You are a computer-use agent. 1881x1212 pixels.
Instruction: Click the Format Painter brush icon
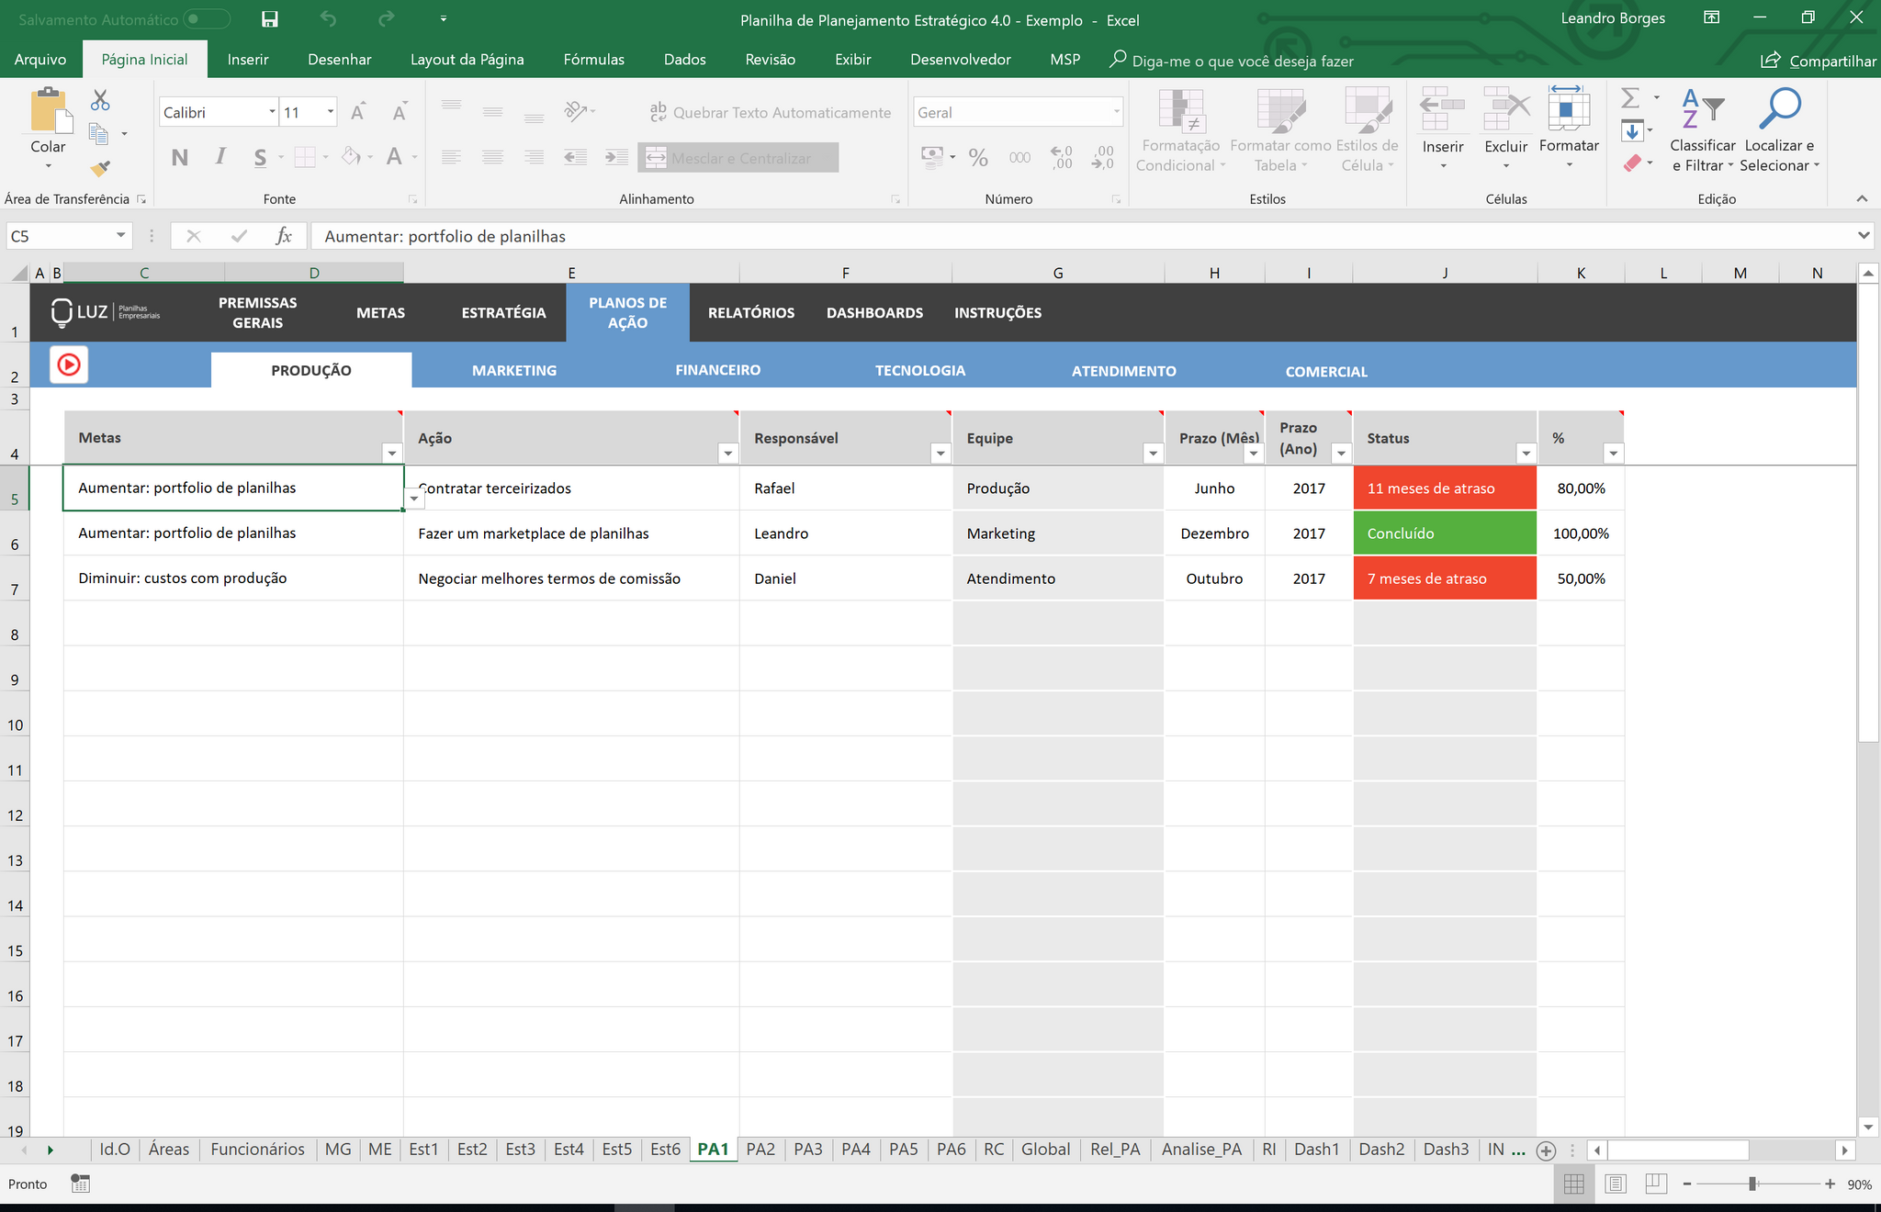[100, 168]
